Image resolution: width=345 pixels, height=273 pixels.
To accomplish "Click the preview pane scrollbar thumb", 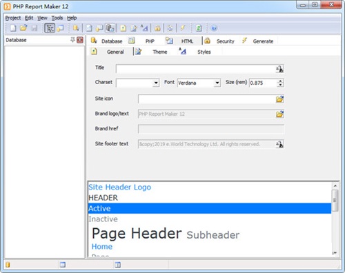I will (335, 201).
